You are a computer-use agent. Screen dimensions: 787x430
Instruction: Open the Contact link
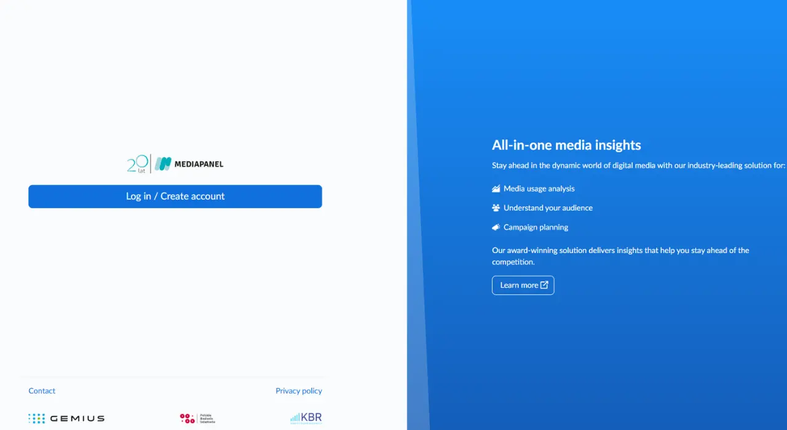(42, 391)
